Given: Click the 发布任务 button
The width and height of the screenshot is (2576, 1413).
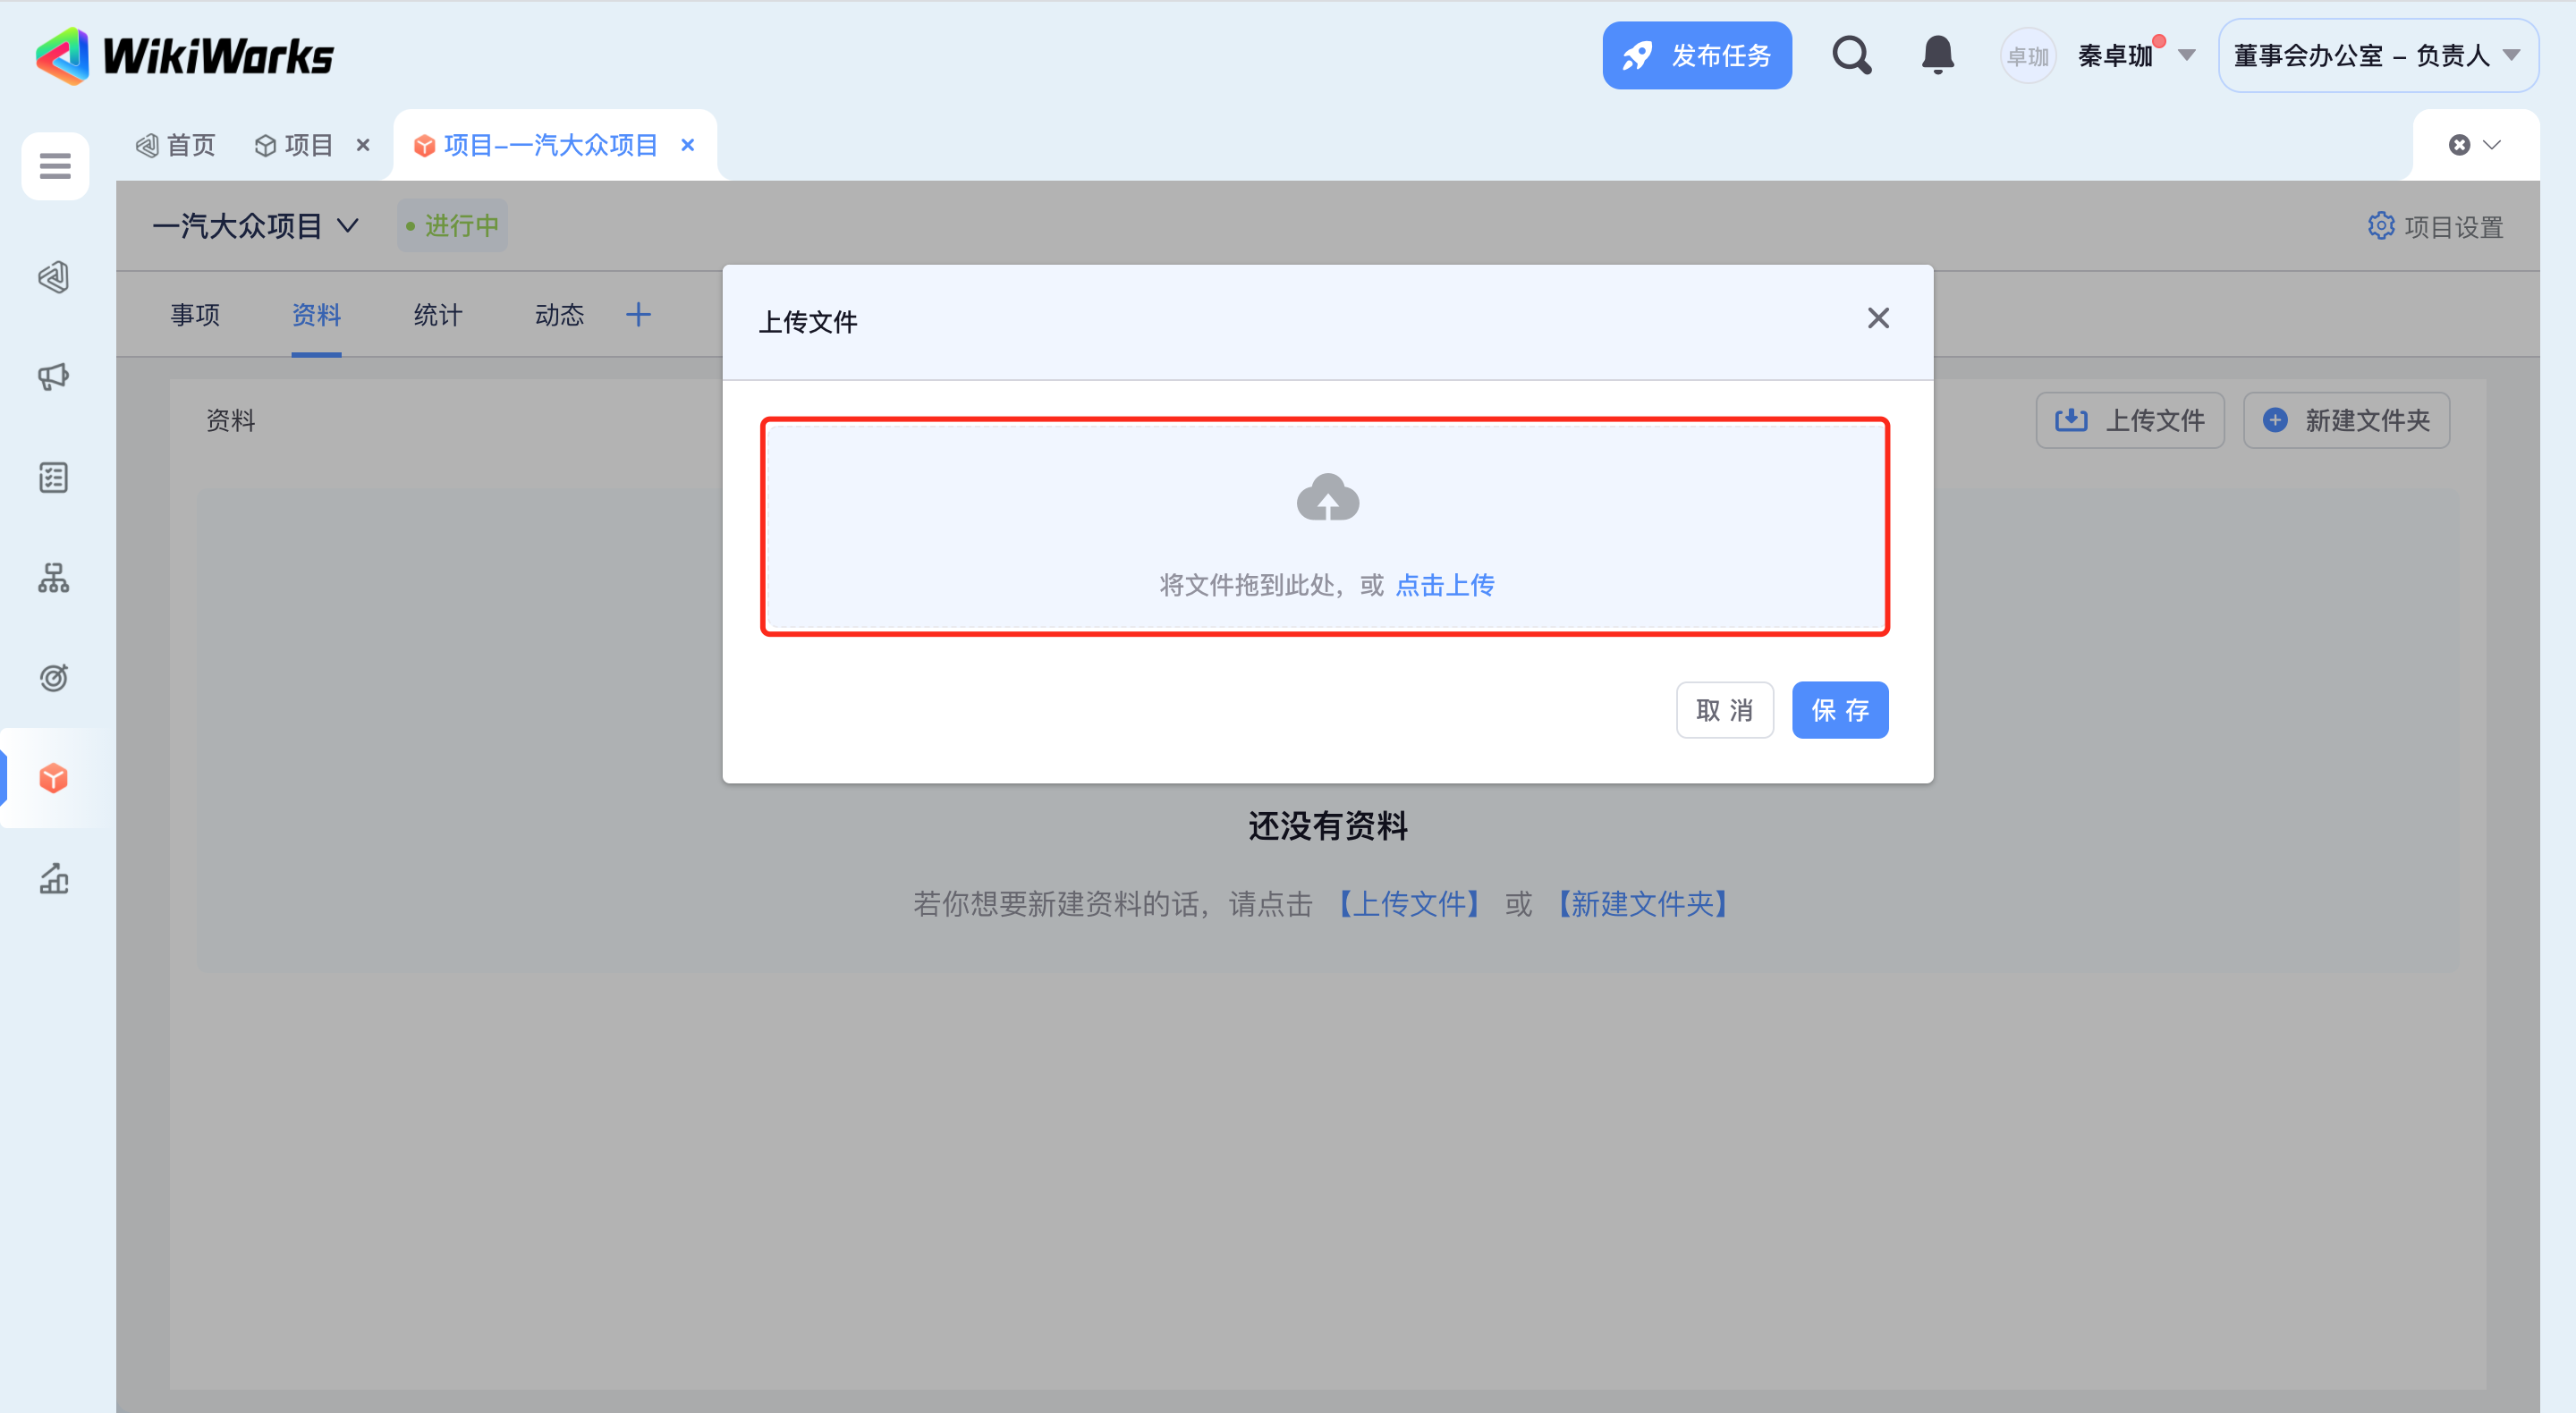Looking at the screenshot, I should coord(1696,55).
